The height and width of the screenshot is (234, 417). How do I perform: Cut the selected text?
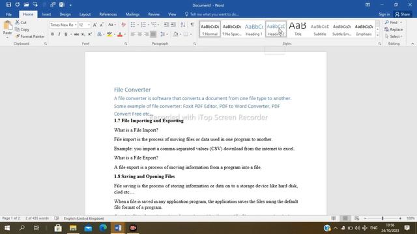(x=21, y=22)
